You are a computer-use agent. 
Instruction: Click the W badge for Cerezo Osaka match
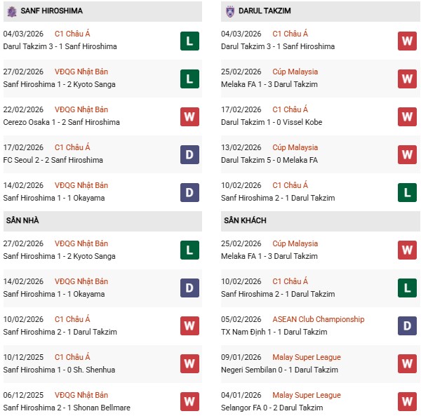(x=189, y=116)
